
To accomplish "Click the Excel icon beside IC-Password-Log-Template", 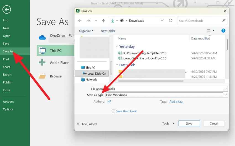I will [x=120, y=53].
